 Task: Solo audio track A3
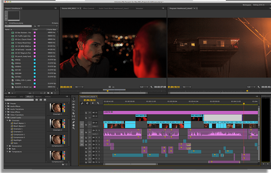99,141
